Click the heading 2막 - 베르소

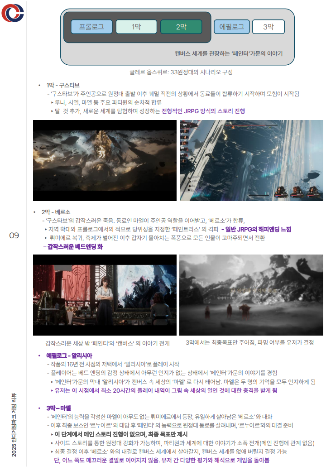click(x=56, y=212)
